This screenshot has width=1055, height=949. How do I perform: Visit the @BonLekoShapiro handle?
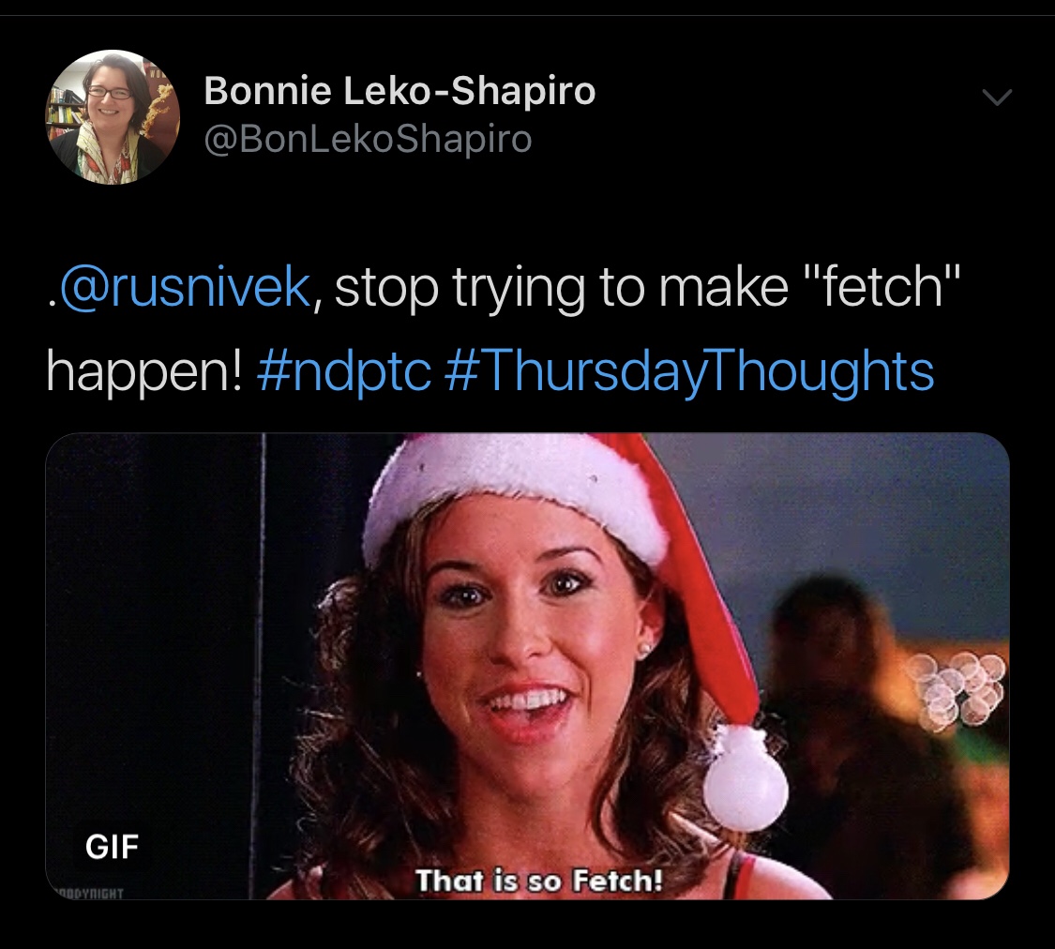pos(368,139)
